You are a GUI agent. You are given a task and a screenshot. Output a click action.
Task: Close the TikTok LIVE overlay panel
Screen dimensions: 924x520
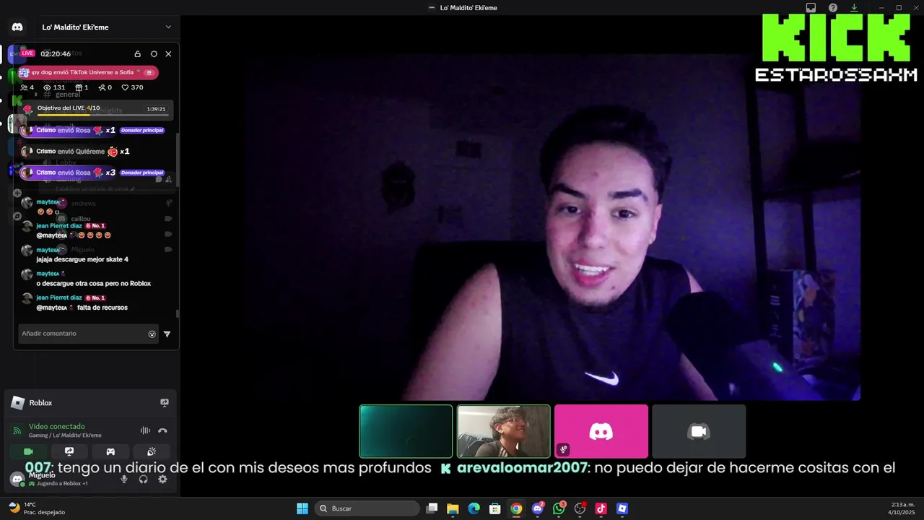pos(168,54)
